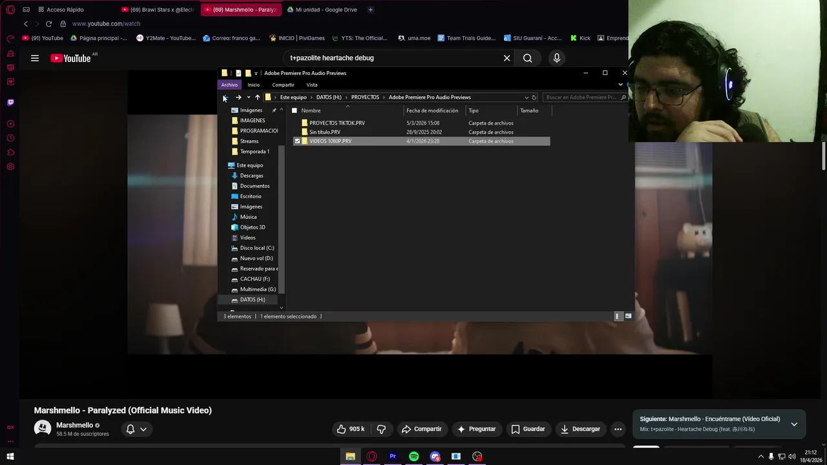827x465 pixels.
Task: Switch Explorer to large icons view
Action: point(628,316)
